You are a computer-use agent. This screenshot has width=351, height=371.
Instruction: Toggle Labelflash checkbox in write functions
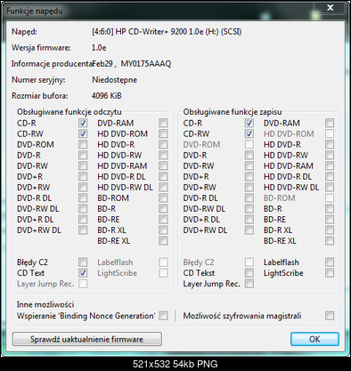[330, 262]
